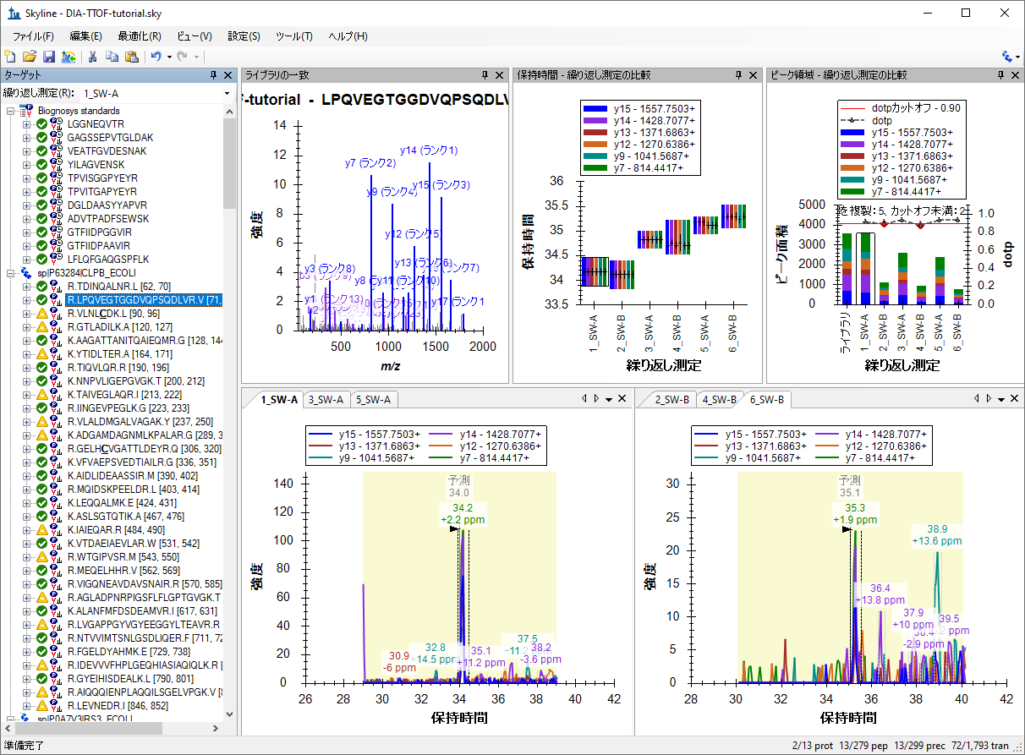
Task: Click the Import Results toolbar icon
Action: (x=69, y=57)
